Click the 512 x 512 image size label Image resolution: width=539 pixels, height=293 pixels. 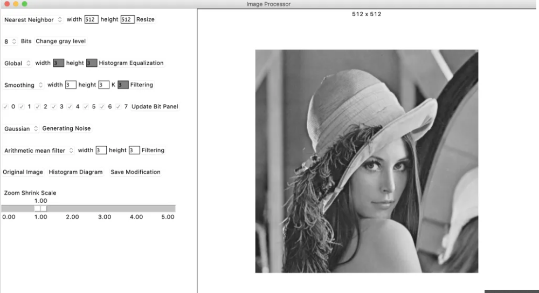[367, 14]
